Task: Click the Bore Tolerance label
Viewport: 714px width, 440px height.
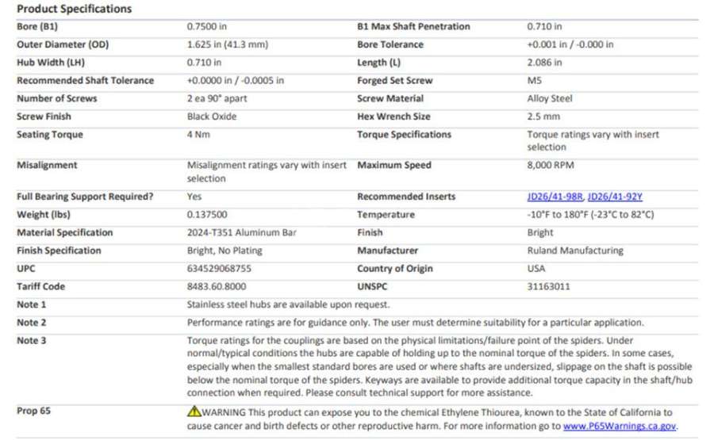Action: [390, 44]
